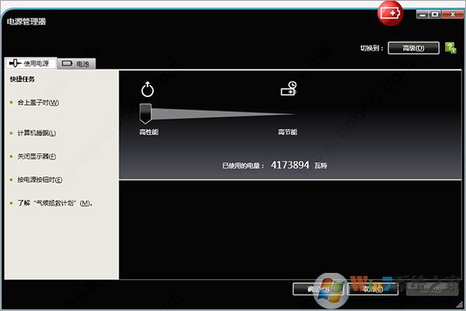The image size is (466, 311).
Task: Open the 关闭显示器(F) quick task
Action: point(37,156)
